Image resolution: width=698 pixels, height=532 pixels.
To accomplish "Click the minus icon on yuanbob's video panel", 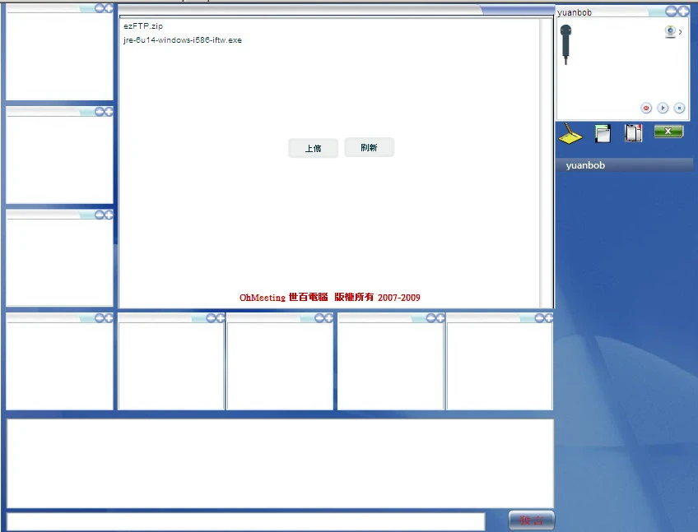I will [672, 11].
